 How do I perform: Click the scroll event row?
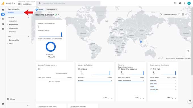[x=163, y=87]
